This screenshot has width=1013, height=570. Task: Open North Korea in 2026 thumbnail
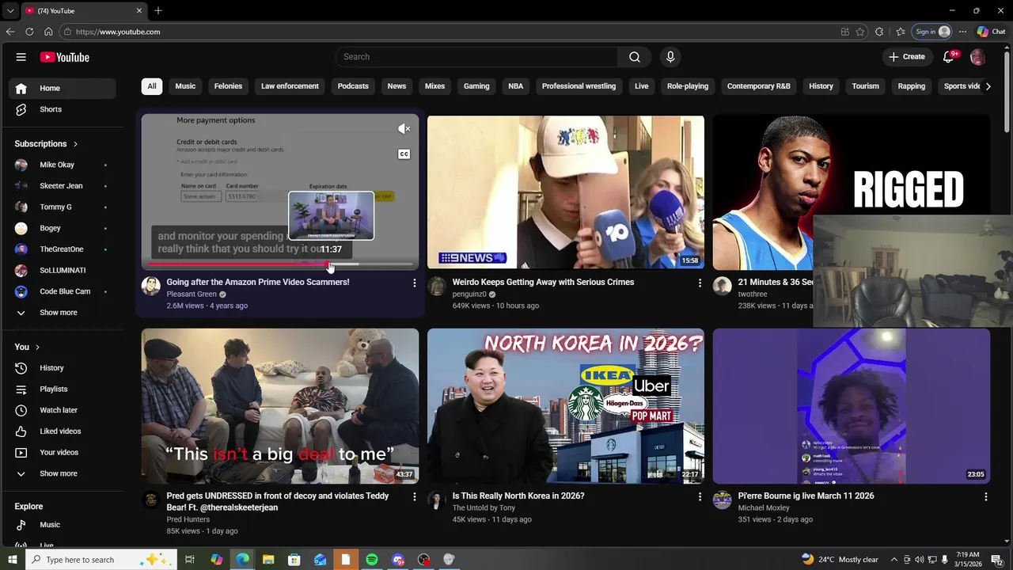click(566, 406)
